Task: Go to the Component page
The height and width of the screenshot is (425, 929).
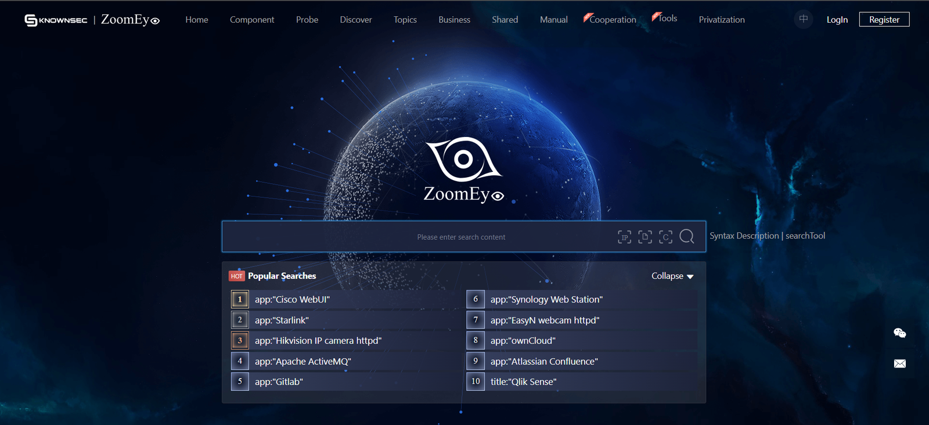Action: pos(252,20)
